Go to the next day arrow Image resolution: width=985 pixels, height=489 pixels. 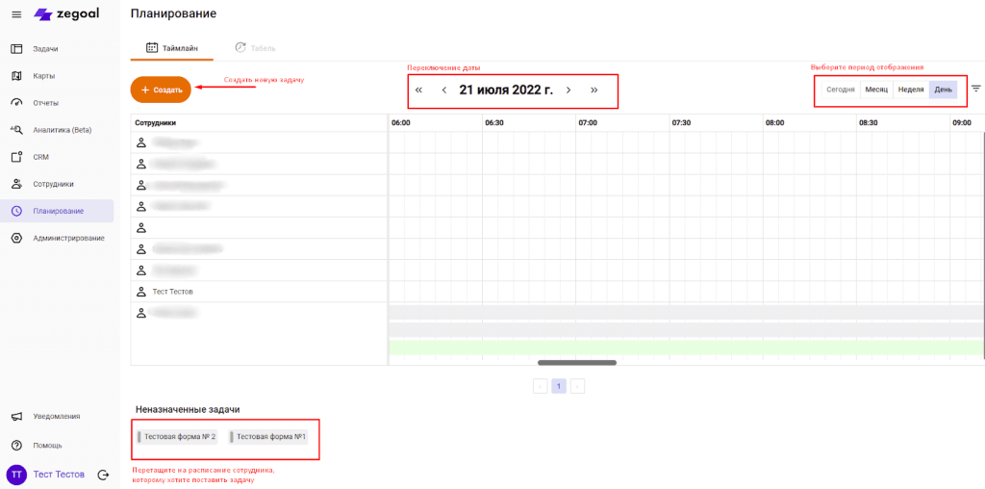coord(568,90)
